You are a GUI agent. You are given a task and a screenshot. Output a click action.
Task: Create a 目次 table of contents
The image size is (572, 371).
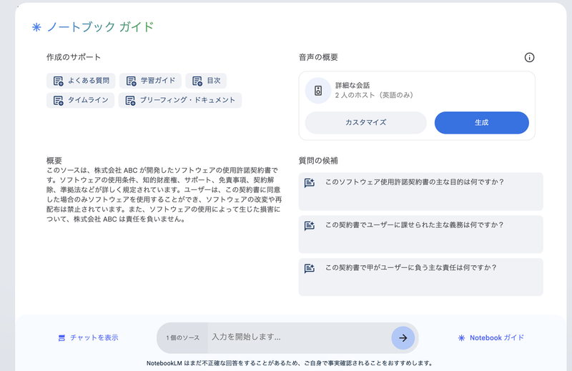(207, 81)
